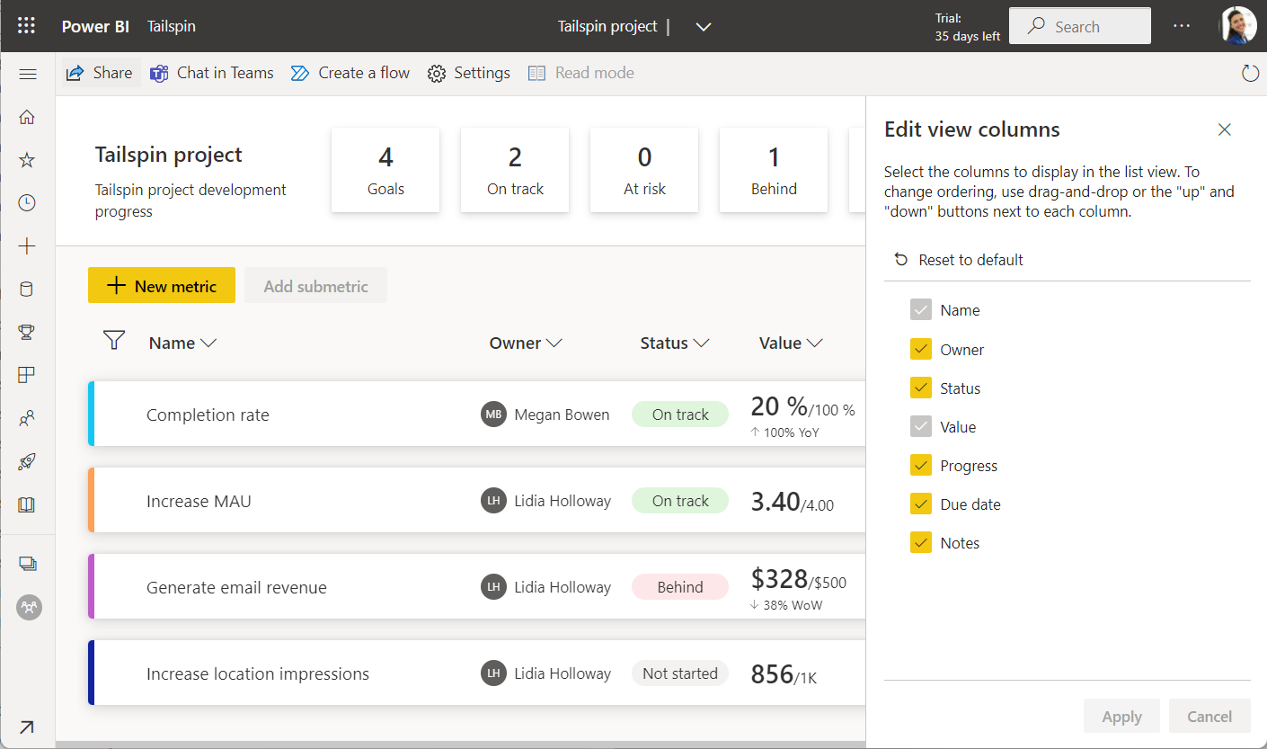Click the refresh icon at top right

point(1250,73)
